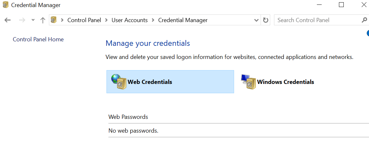Expand the chevron before Control Panel breadcrumb
Image resolution: width=369 pixels, height=164 pixels.
62,20
